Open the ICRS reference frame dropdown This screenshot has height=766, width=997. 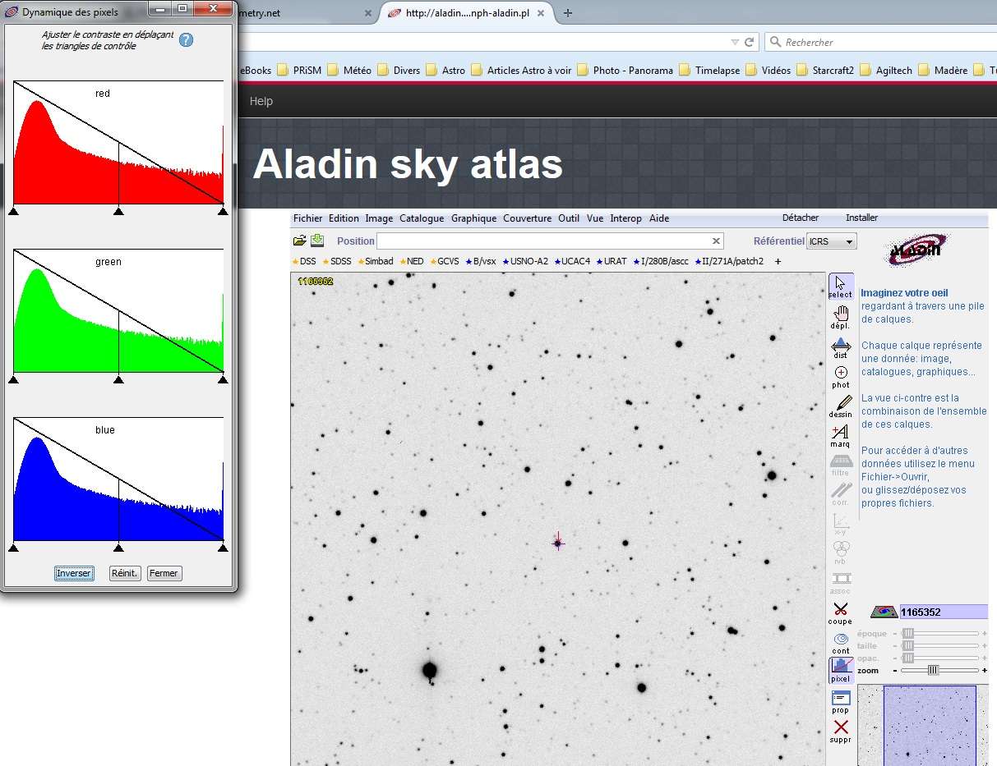(x=831, y=241)
